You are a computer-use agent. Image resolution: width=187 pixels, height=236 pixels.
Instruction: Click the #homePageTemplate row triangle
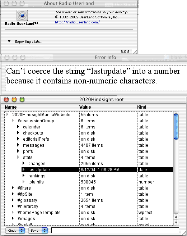pos(13,212)
